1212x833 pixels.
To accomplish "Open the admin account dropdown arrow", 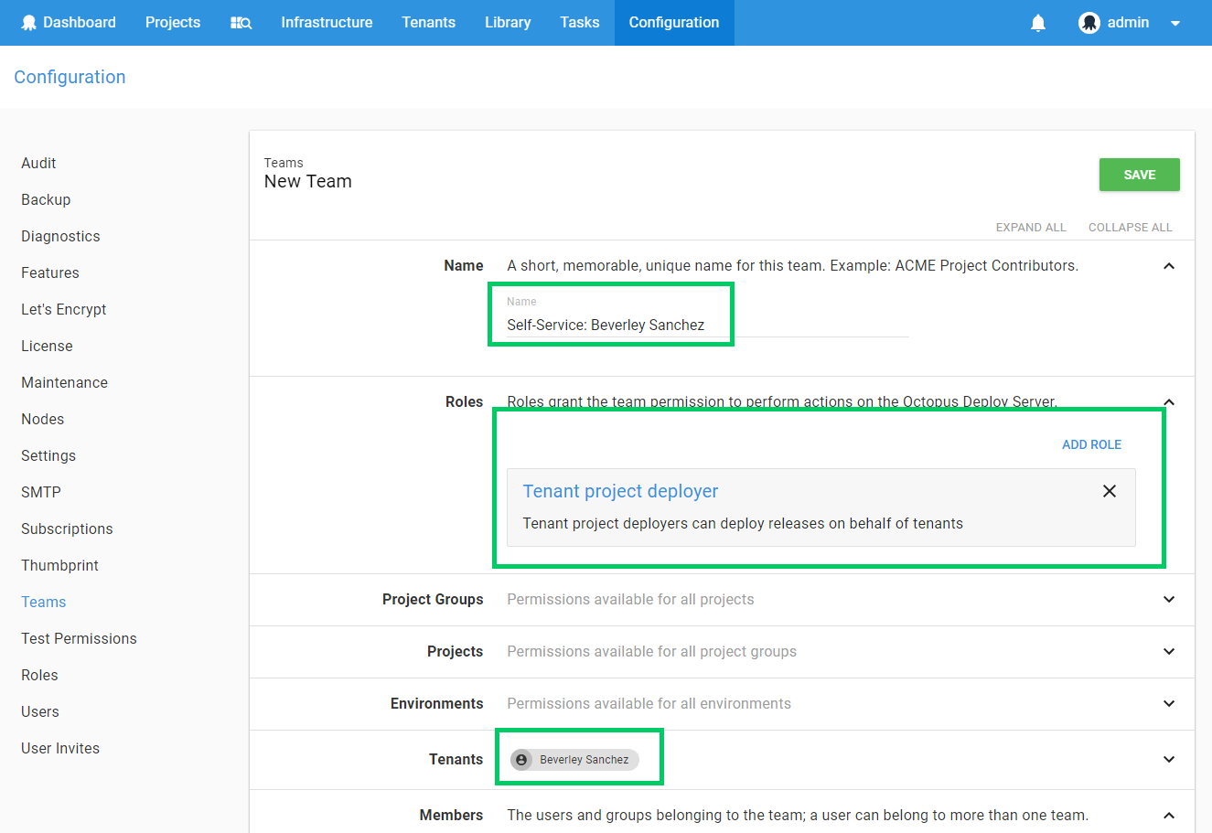I will (1175, 24).
